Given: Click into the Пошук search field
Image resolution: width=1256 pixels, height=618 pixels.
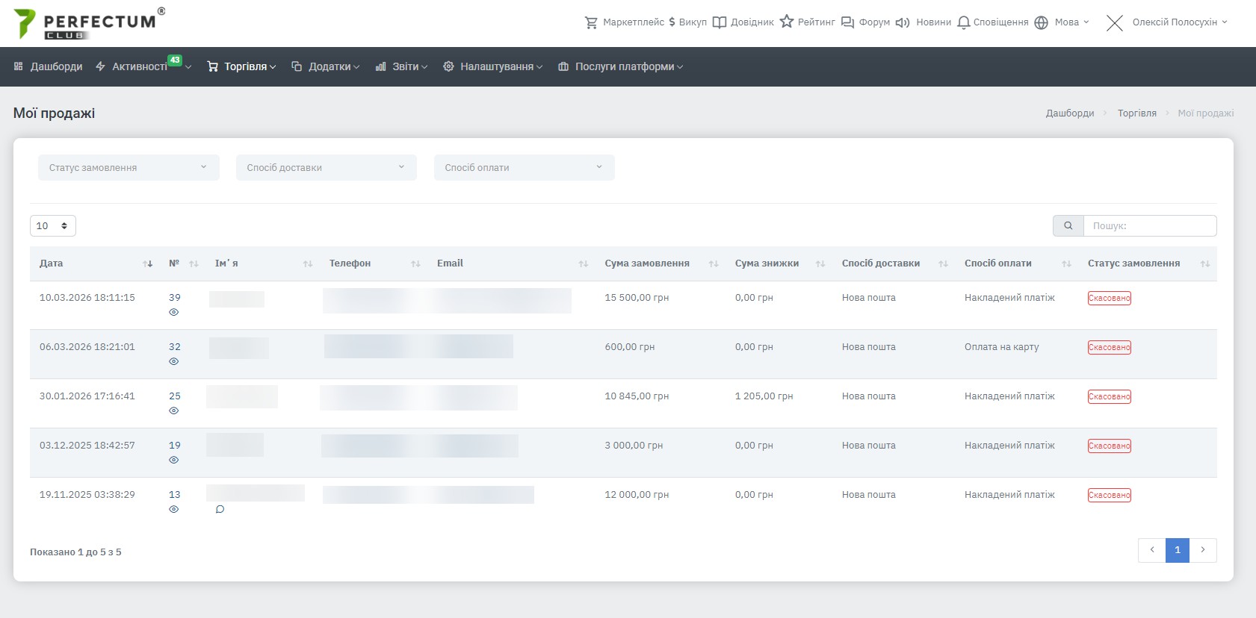Looking at the screenshot, I should (1149, 225).
